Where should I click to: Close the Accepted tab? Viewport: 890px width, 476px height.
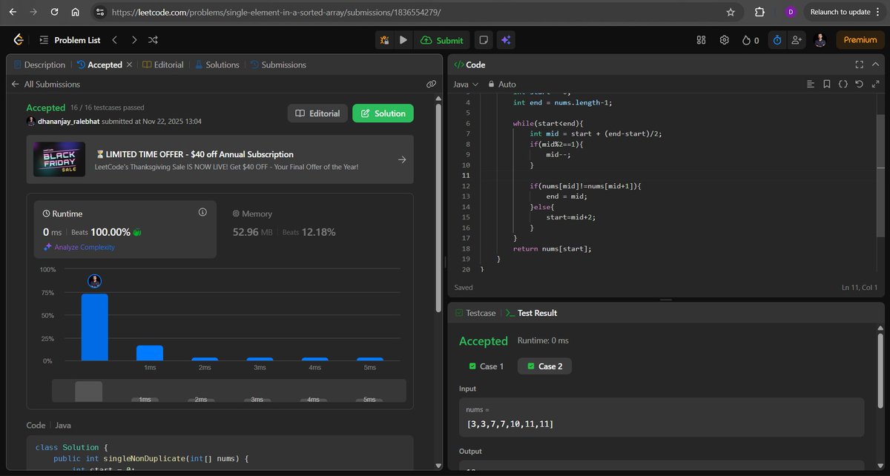coord(129,65)
